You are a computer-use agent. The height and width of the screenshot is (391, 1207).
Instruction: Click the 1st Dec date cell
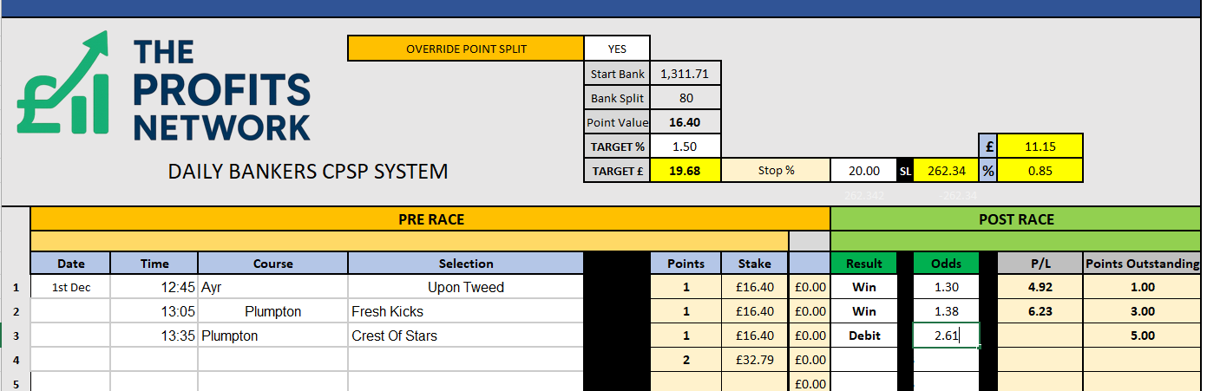pyautogui.click(x=70, y=287)
